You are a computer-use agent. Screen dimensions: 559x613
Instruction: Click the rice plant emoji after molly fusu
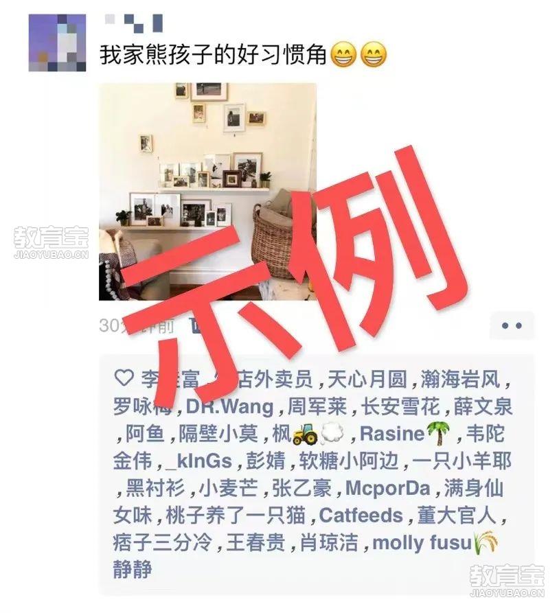click(486, 543)
